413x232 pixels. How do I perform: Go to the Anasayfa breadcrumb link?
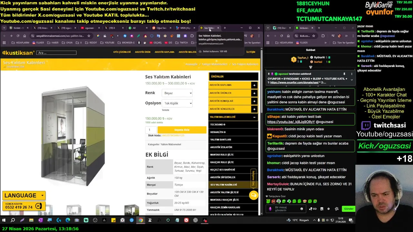point(191,64)
